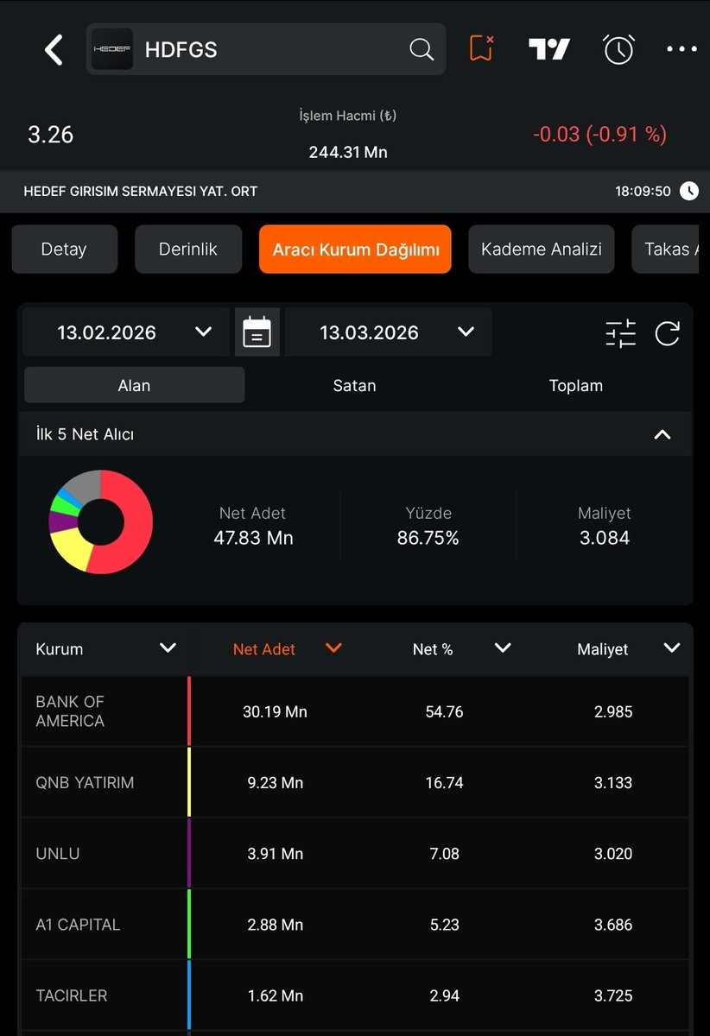Tap the 3.686 cost cell
Viewport: 710px width, 1036px height.
point(613,925)
